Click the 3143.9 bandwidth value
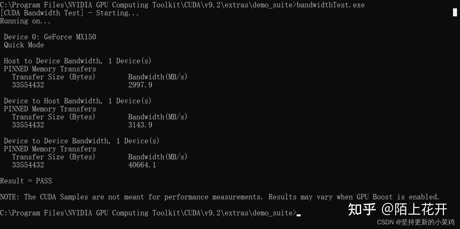 [140, 125]
